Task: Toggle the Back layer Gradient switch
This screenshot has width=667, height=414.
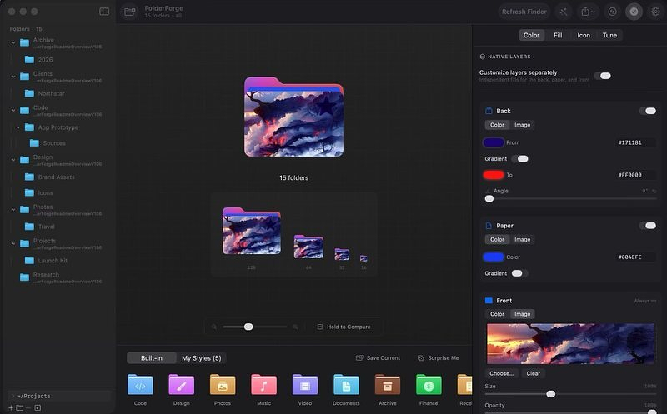Action: click(520, 158)
